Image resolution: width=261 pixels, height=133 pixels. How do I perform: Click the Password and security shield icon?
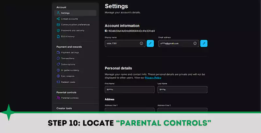(58, 30)
